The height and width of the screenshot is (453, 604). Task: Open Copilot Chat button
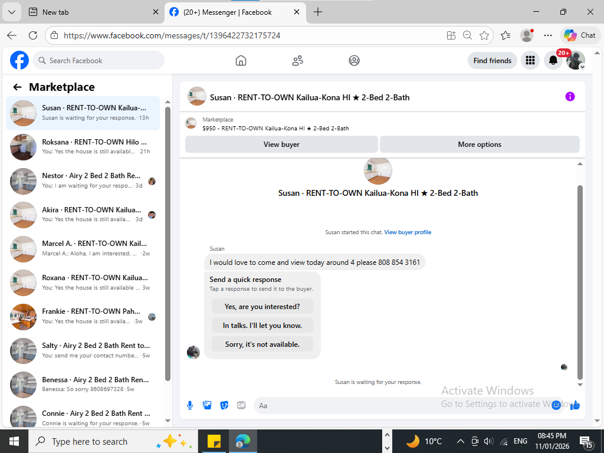tap(580, 35)
